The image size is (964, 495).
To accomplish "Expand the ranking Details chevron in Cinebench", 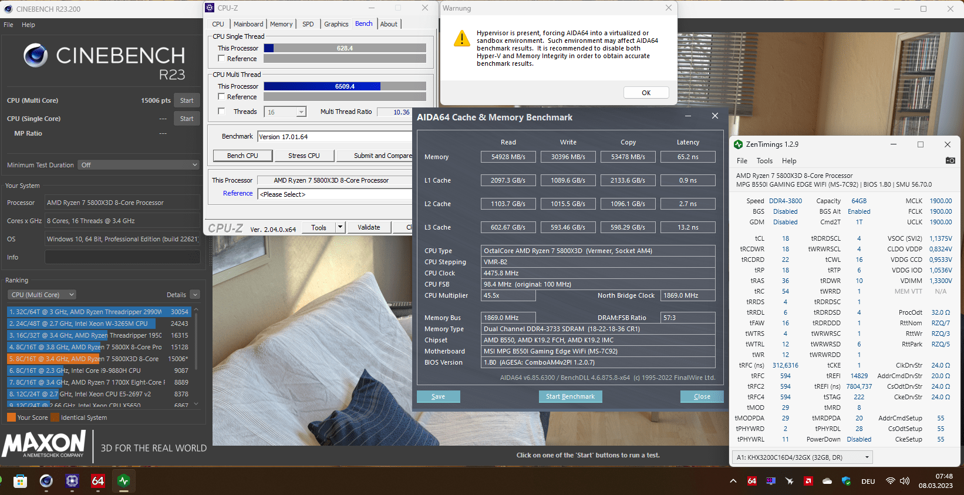I will [195, 295].
